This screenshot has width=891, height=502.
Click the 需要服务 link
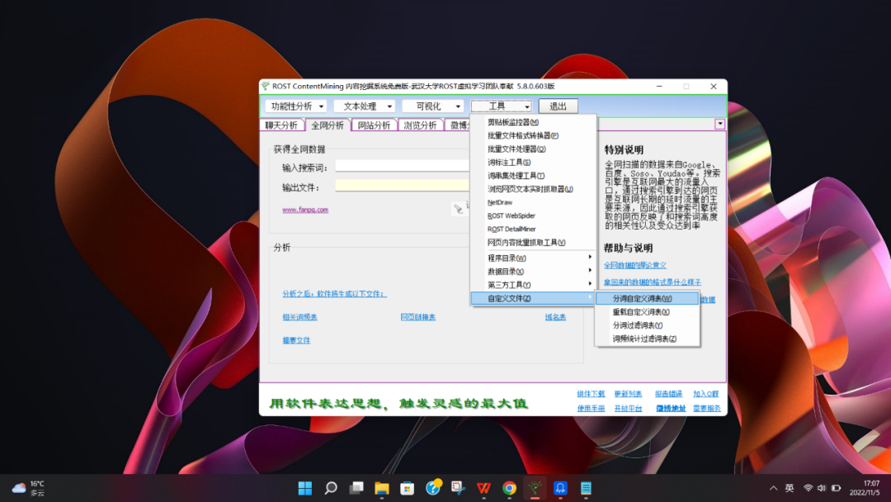(x=707, y=409)
